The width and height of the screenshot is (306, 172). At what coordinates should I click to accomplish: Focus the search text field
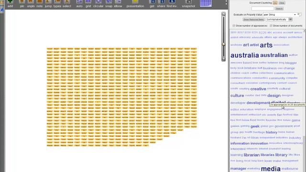coord(262,9)
